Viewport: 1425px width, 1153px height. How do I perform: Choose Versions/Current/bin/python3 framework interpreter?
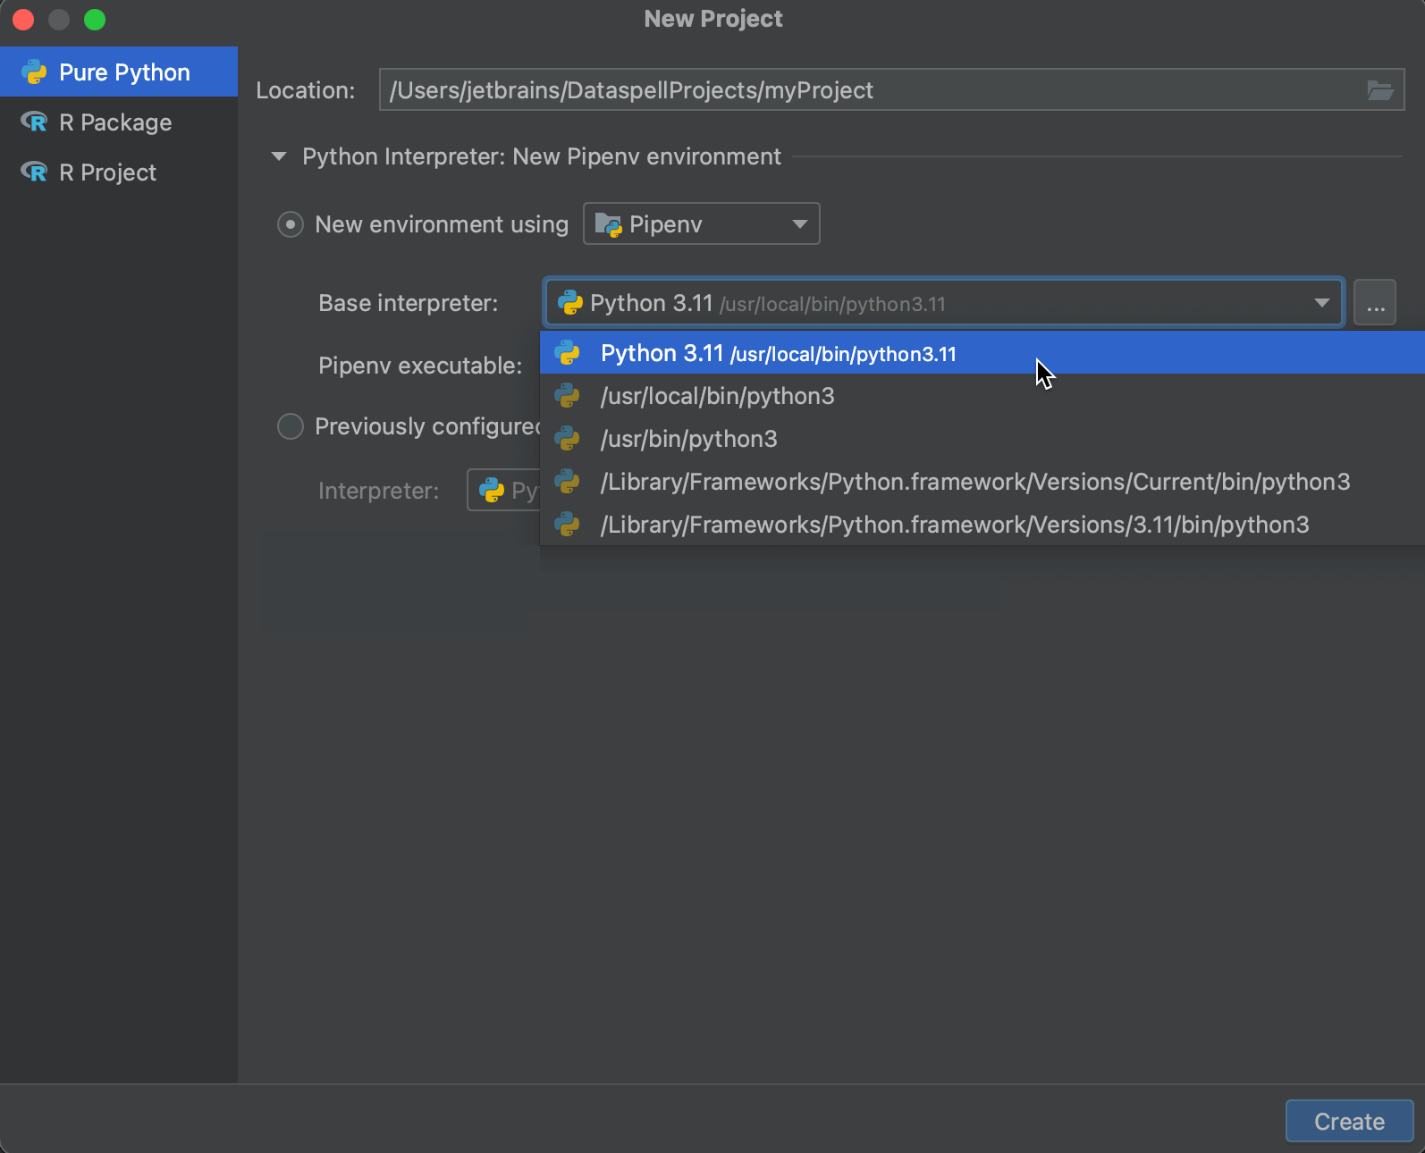click(x=974, y=482)
